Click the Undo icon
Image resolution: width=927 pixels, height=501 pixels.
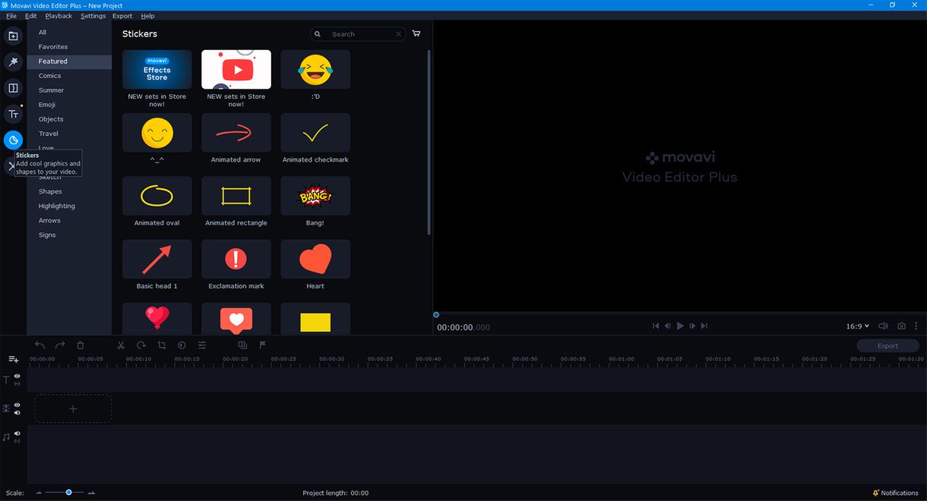point(40,345)
